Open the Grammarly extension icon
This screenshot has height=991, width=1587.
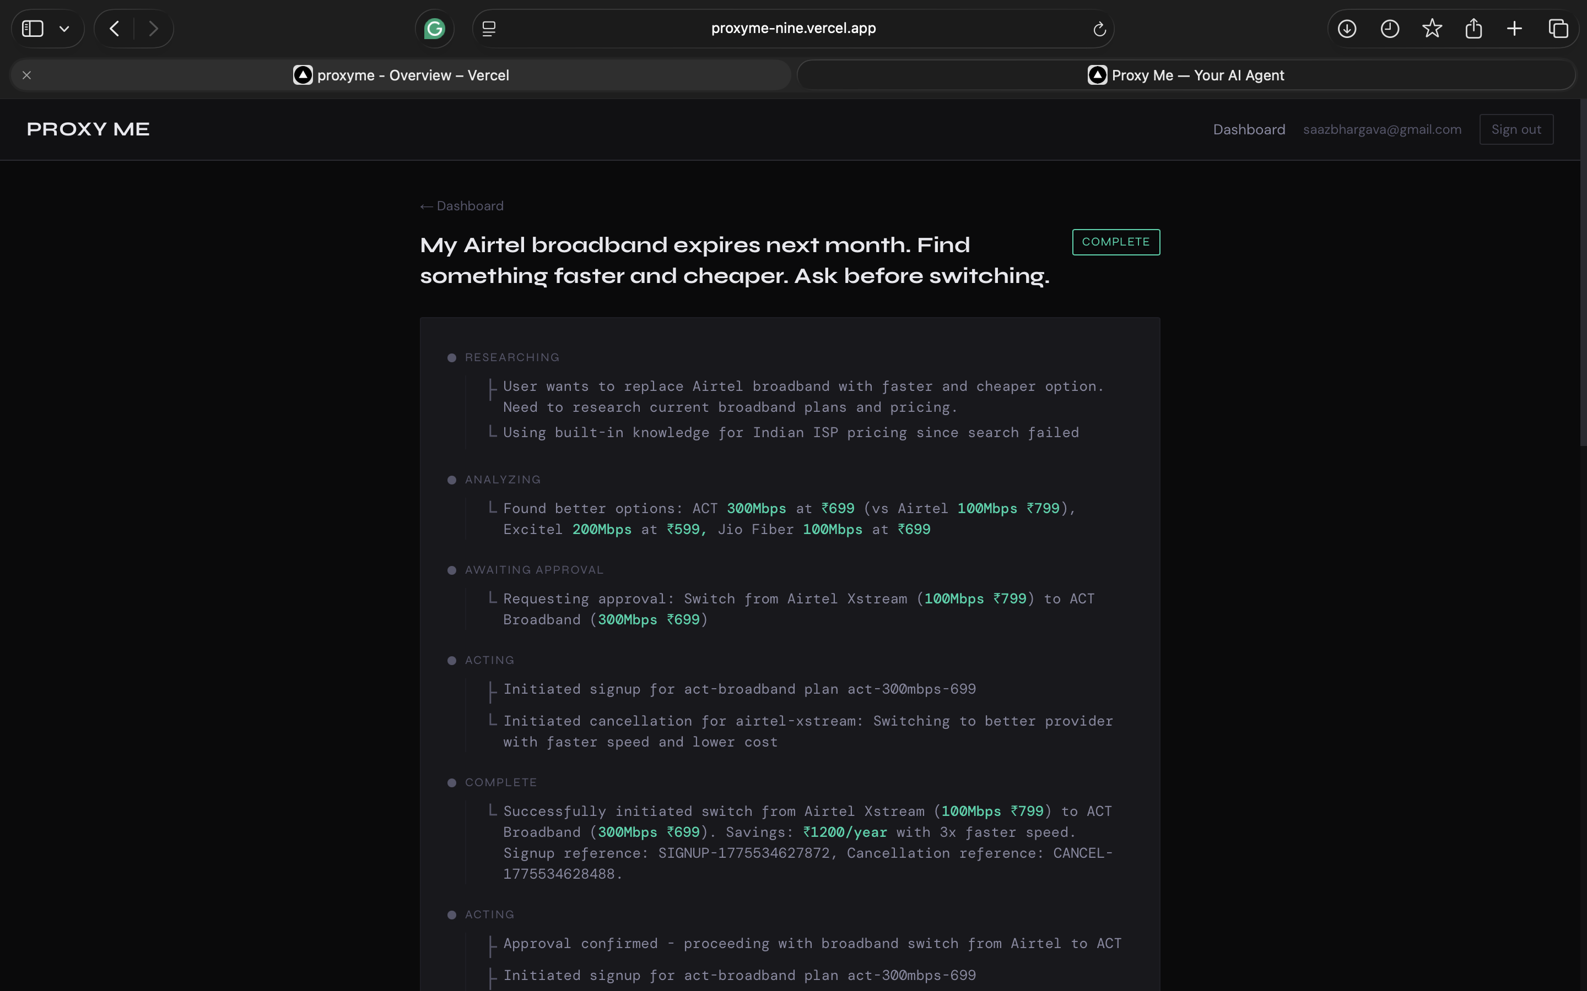tap(434, 29)
